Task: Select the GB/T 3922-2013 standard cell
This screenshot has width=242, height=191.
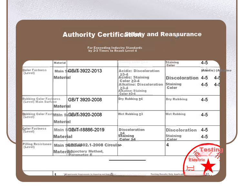Action: click(92, 81)
